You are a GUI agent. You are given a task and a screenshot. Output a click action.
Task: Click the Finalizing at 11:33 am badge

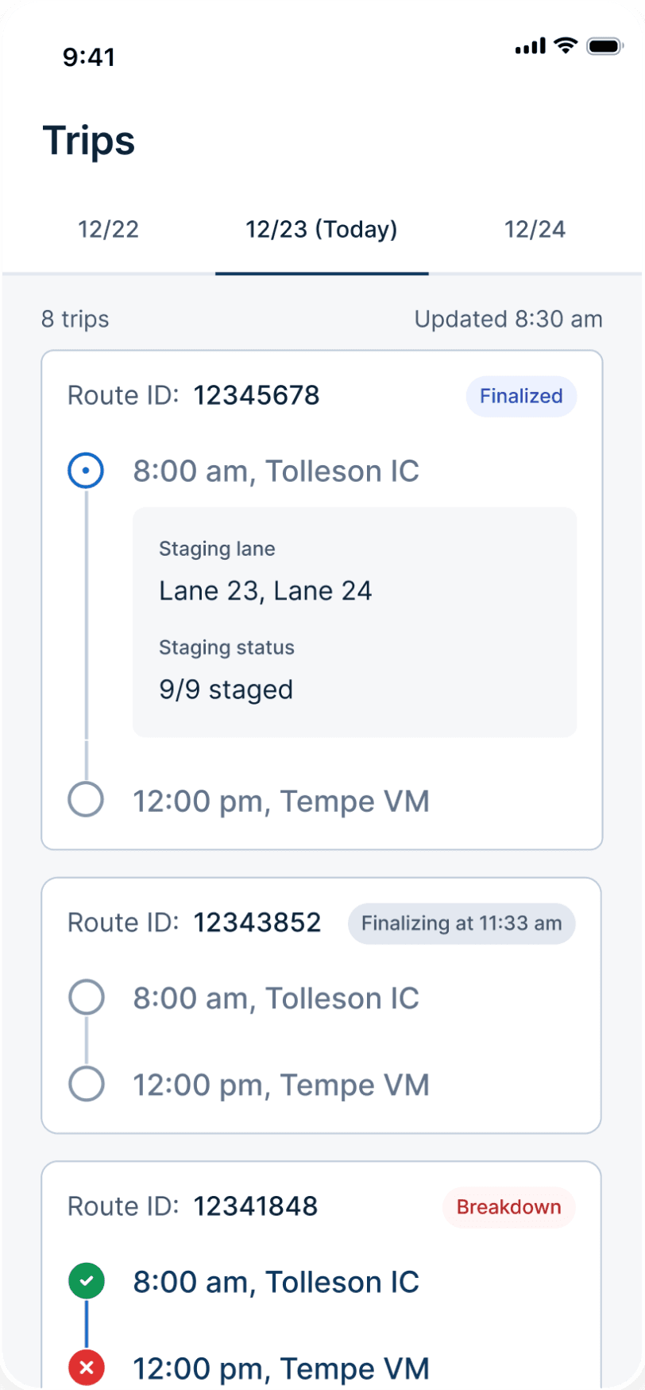pyautogui.click(x=462, y=923)
